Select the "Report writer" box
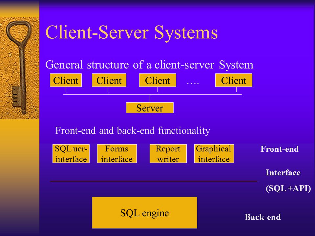315x236 pixels. tap(168, 153)
